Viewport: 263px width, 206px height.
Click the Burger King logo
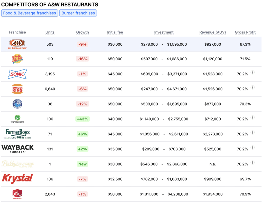pyautogui.click(x=17, y=89)
